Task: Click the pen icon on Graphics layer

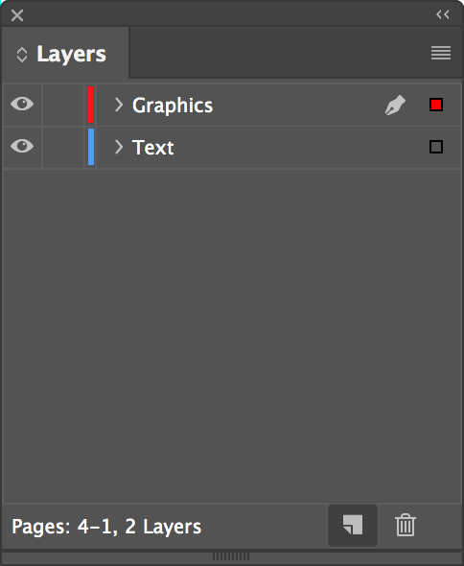Action: [395, 105]
